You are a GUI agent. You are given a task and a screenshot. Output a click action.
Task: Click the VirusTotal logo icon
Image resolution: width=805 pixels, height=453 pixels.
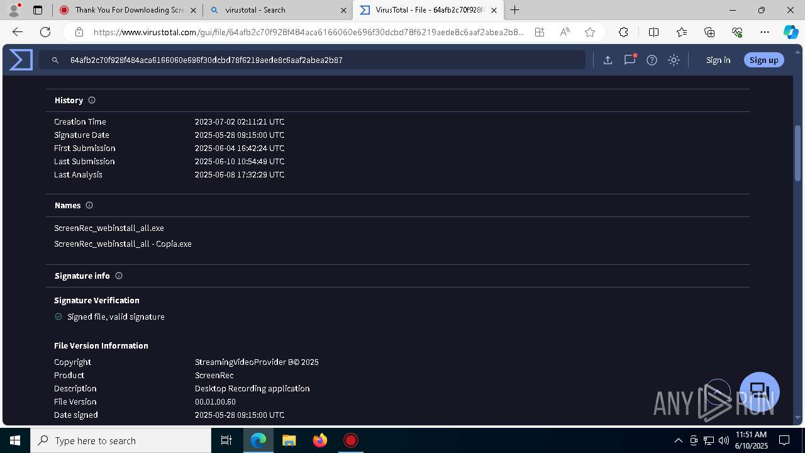(x=21, y=60)
